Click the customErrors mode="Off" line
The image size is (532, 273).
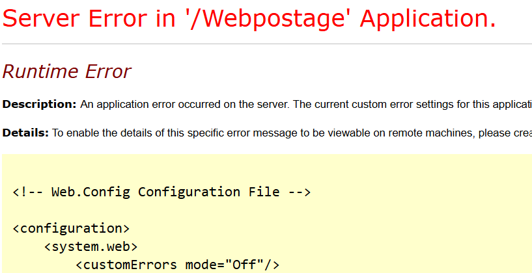coord(178,265)
